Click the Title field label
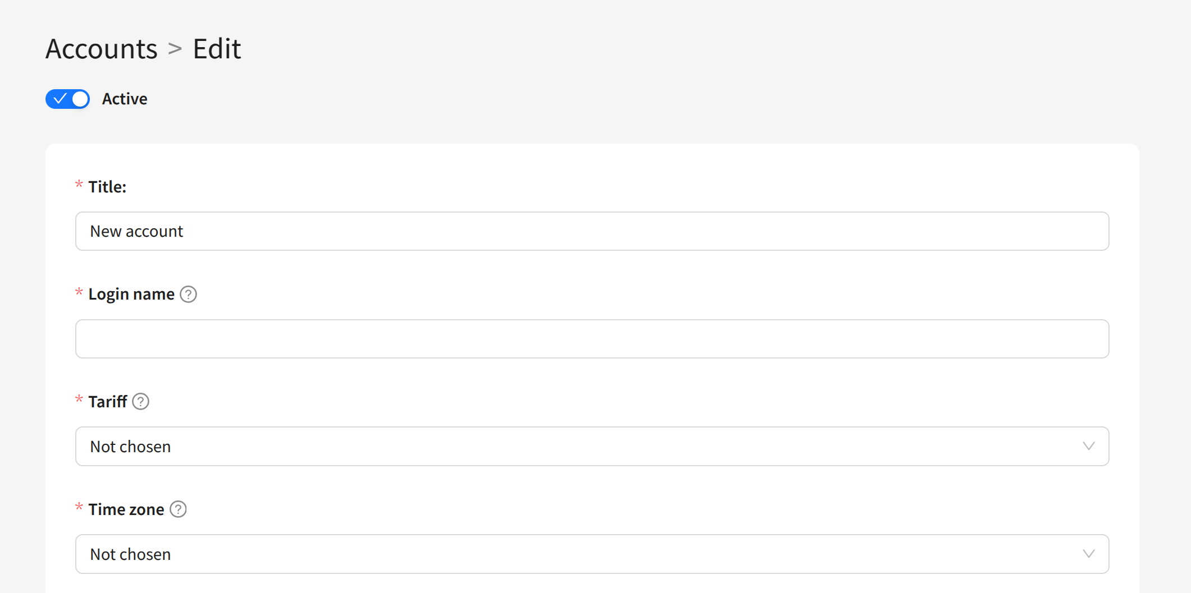The height and width of the screenshot is (593, 1191). pyautogui.click(x=107, y=187)
